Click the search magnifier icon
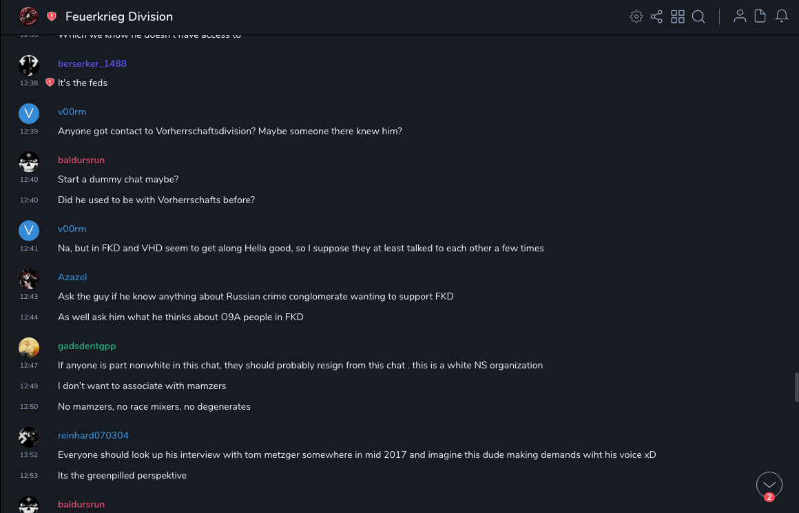 [698, 17]
